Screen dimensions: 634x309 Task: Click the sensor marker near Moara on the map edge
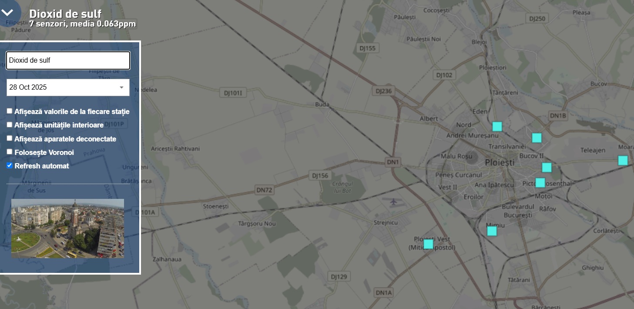click(623, 160)
